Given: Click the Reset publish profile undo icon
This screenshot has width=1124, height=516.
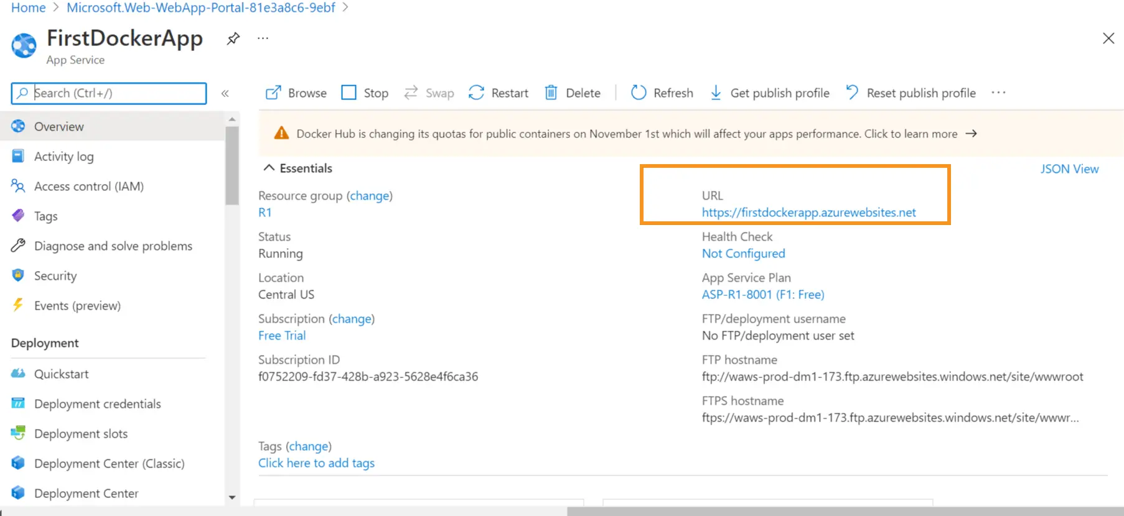Looking at the screenshot, I should pos(852,93).
